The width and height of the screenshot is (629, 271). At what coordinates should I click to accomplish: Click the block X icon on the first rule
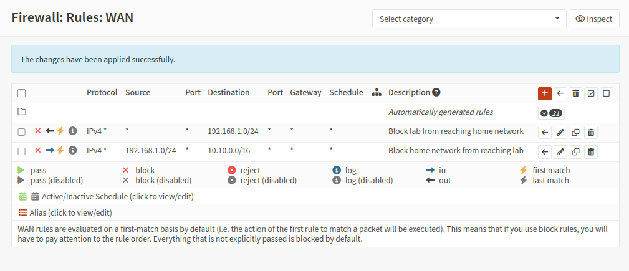[x=38, y=131]
